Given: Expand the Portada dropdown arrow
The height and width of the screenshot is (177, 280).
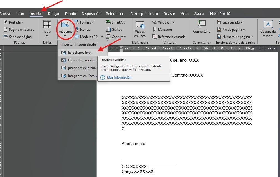Looking at the screenshot, I should pyautogui.click(x=22, y=22).
